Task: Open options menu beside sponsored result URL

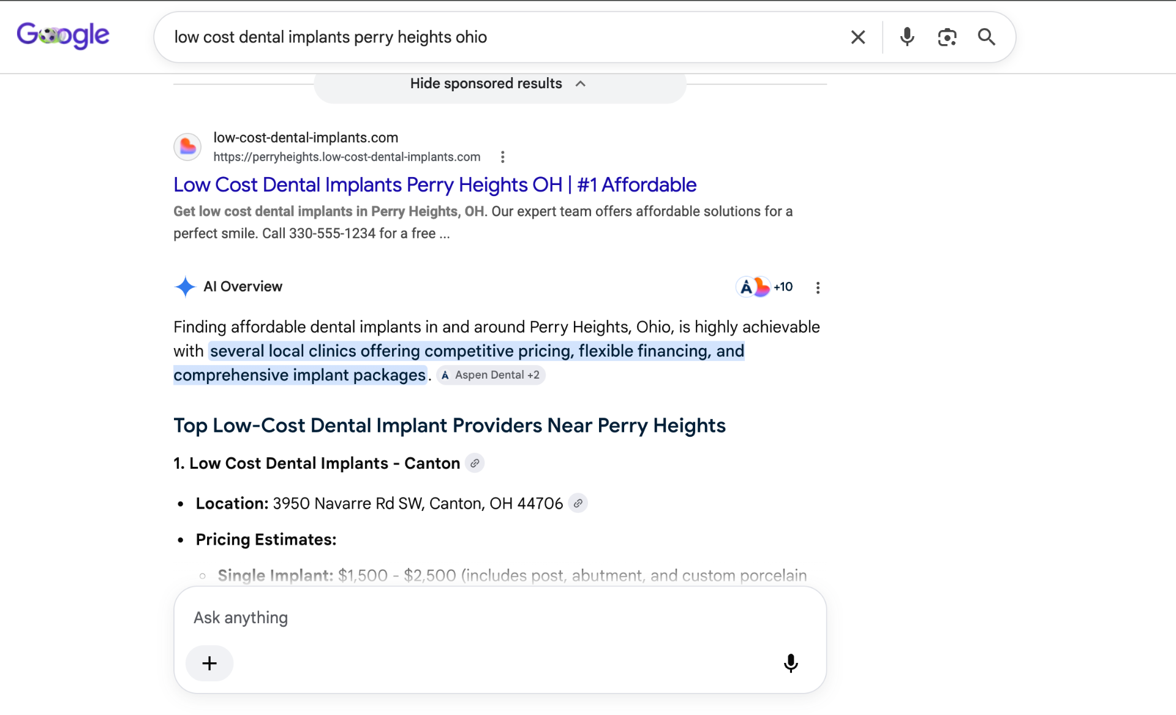Action: pos(502,157)
